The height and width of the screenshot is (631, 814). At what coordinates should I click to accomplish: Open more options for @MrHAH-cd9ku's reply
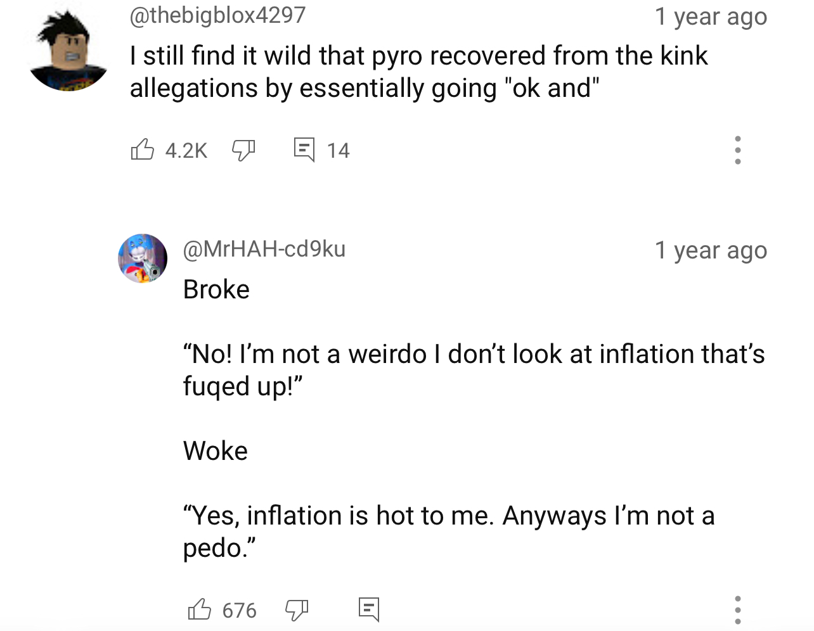tap(737, 609)
